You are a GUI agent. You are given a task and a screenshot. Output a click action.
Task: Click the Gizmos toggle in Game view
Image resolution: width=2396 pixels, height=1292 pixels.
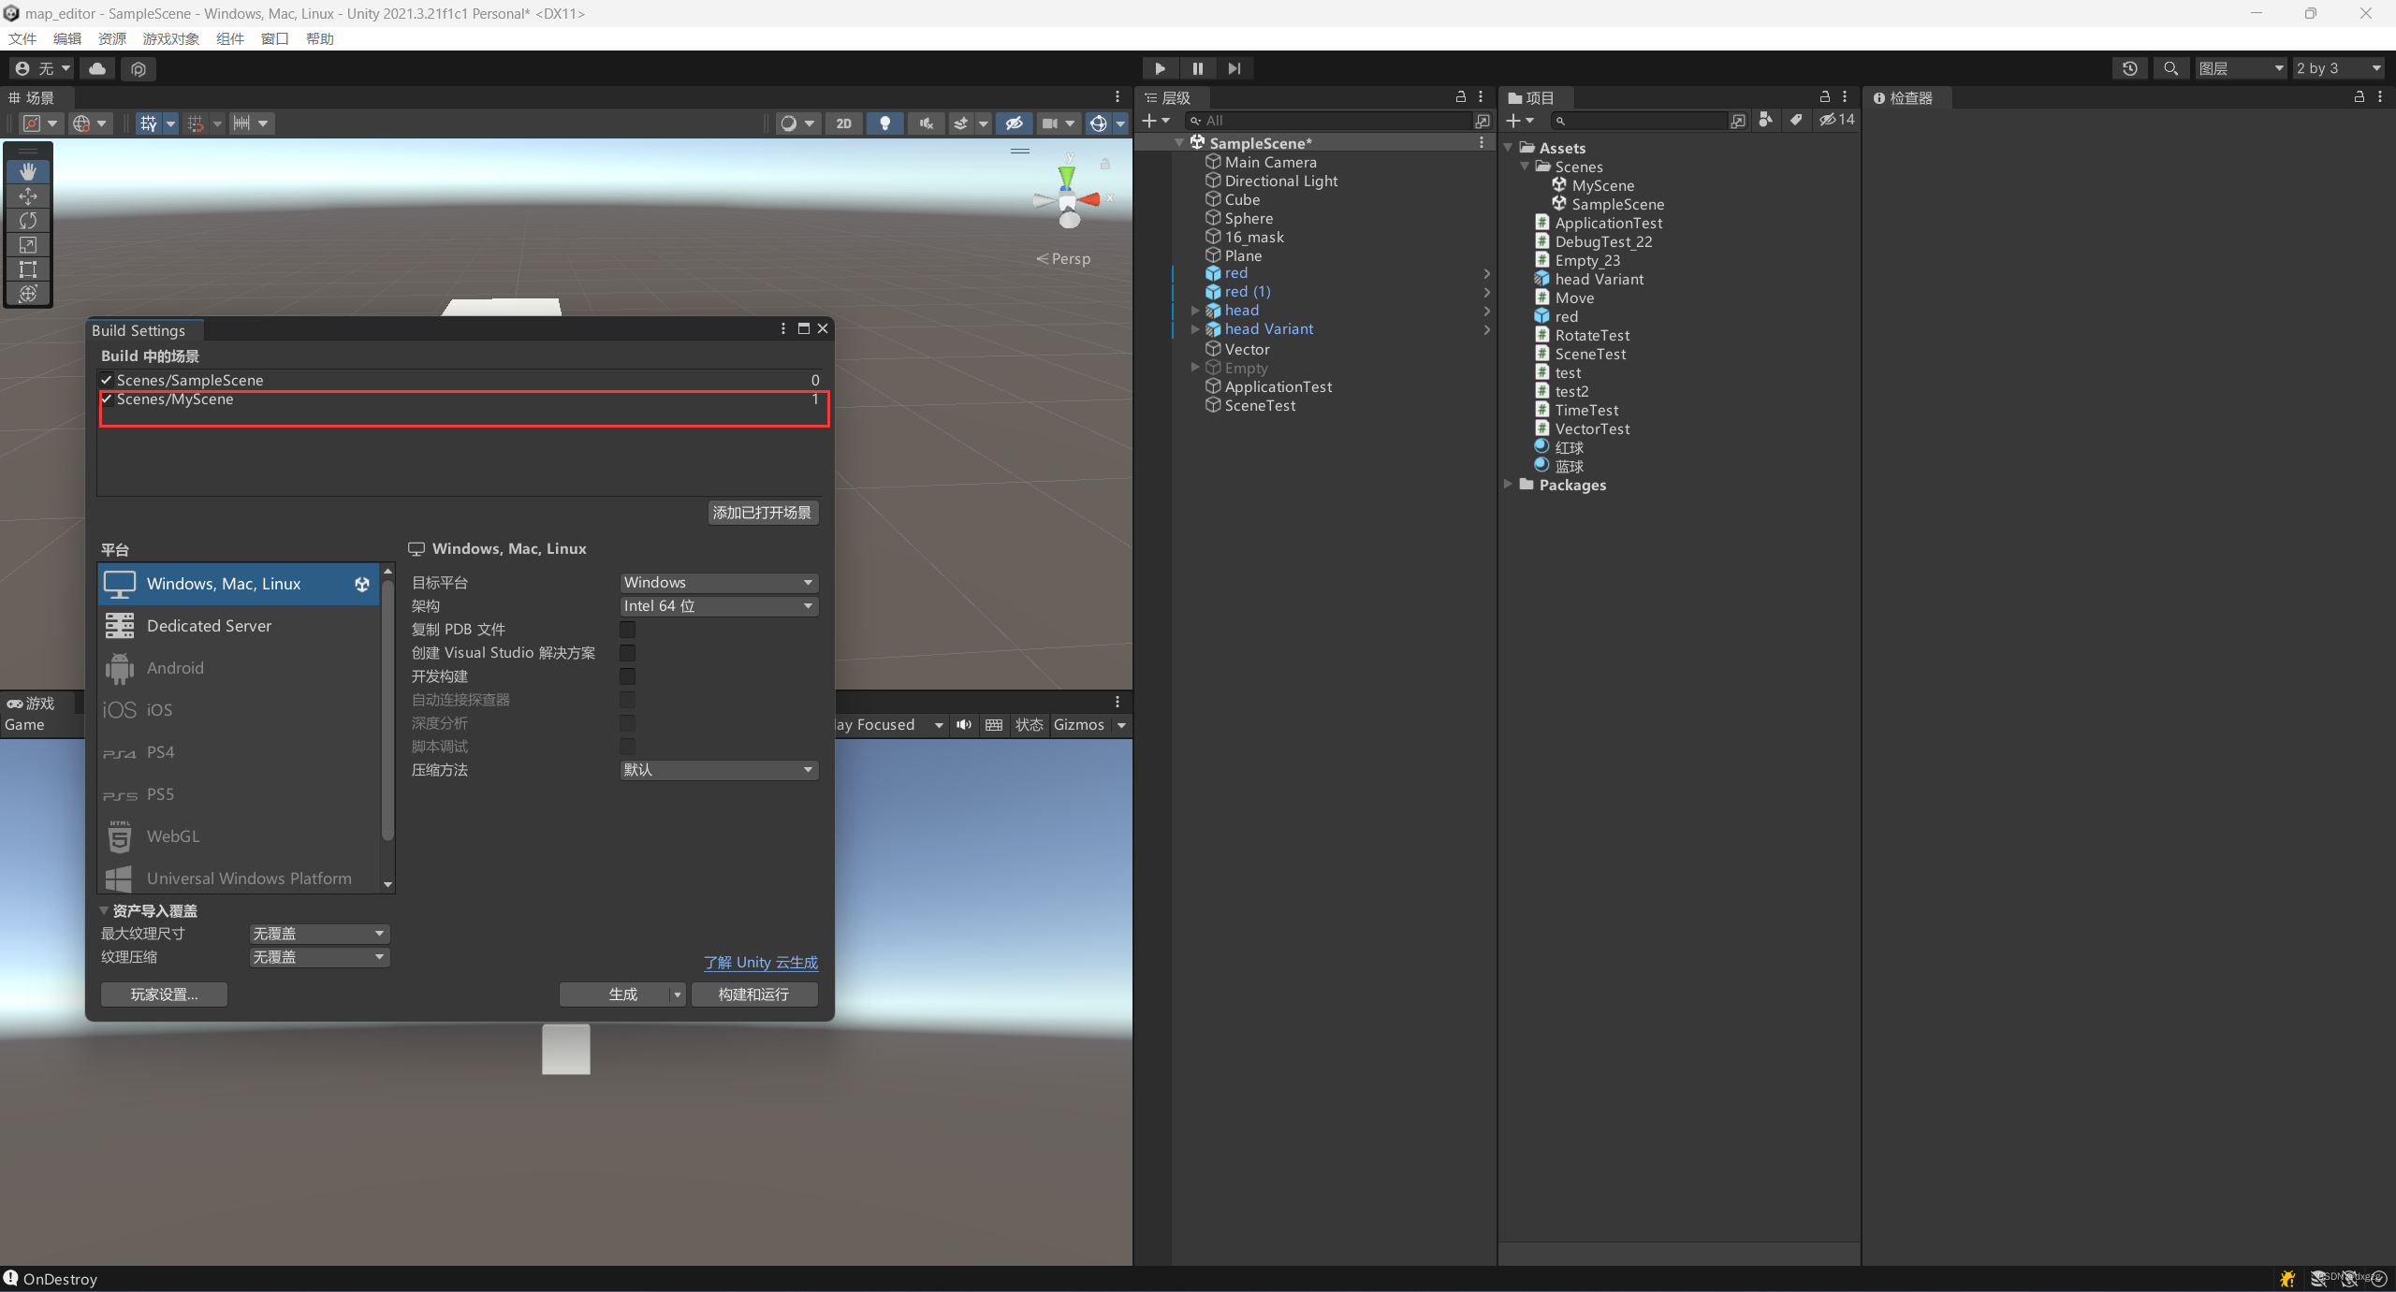coord(1079,724)
